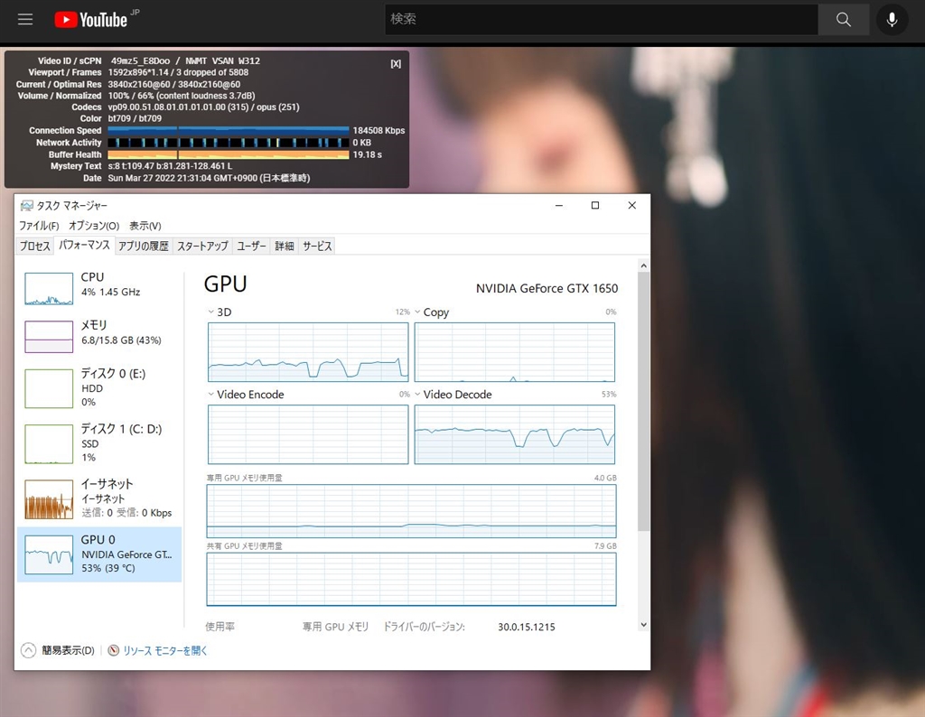Open the 表示(V) menu
Screen dimensions: 925x717
coord(145,226)
